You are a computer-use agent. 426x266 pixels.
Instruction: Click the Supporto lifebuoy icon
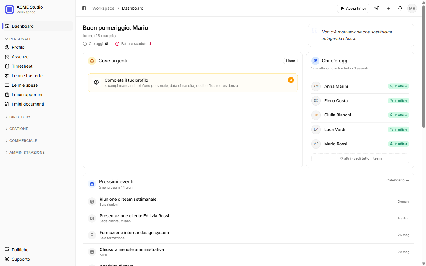(7, 259)
